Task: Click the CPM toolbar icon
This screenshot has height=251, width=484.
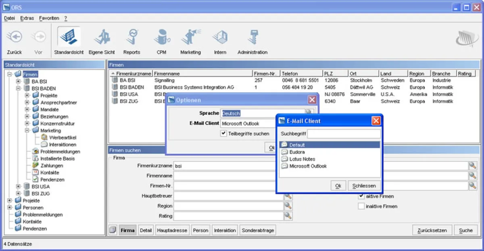Action: pyautogui.click(x=161, y=38)
